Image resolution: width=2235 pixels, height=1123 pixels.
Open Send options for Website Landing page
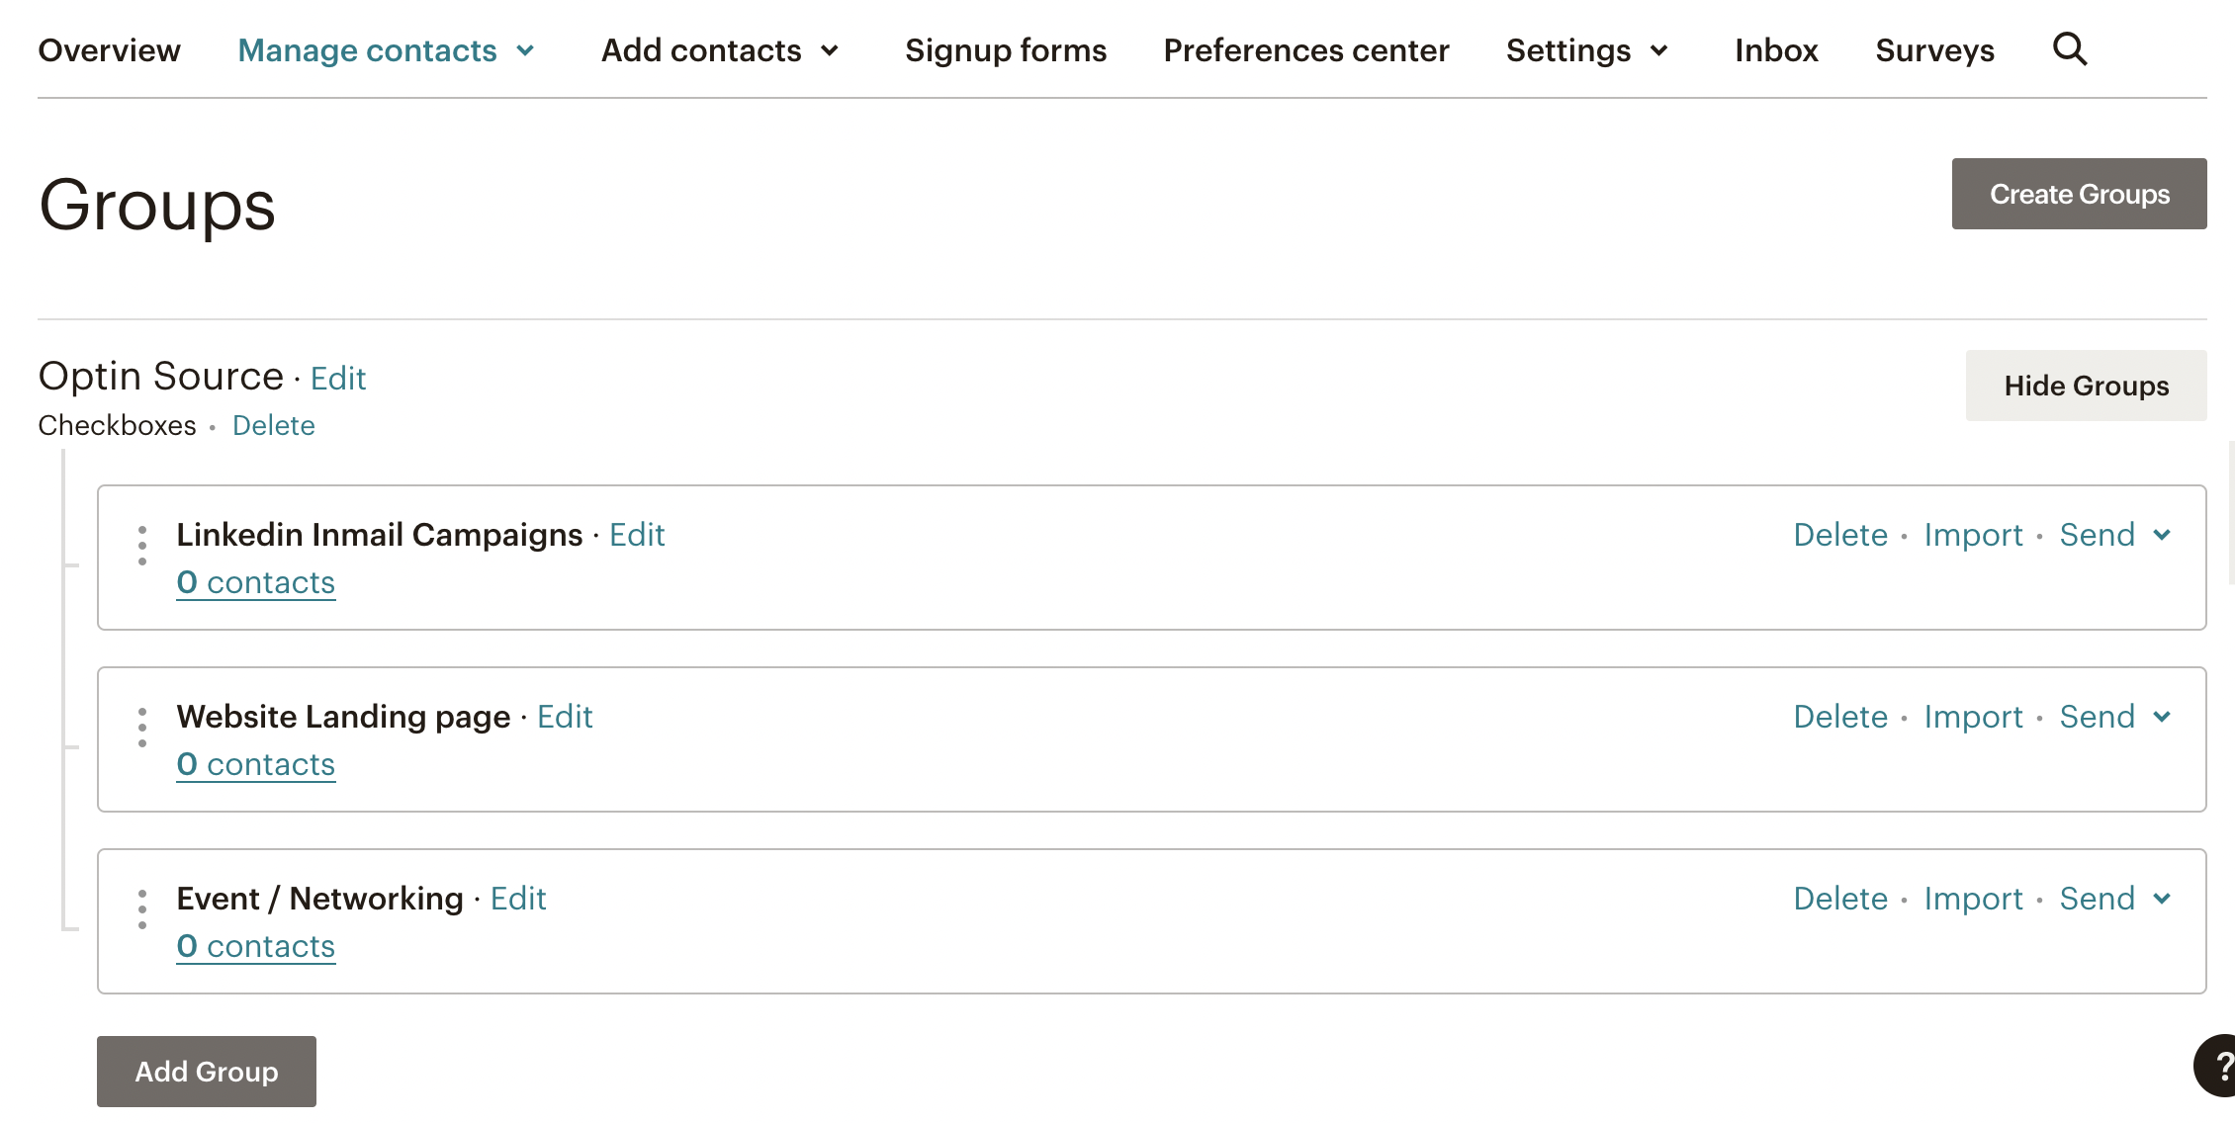pos(2115,717)
